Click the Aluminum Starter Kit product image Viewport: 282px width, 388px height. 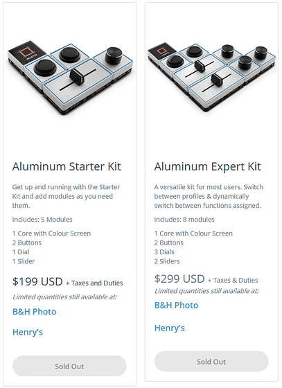tap(71, 78)
